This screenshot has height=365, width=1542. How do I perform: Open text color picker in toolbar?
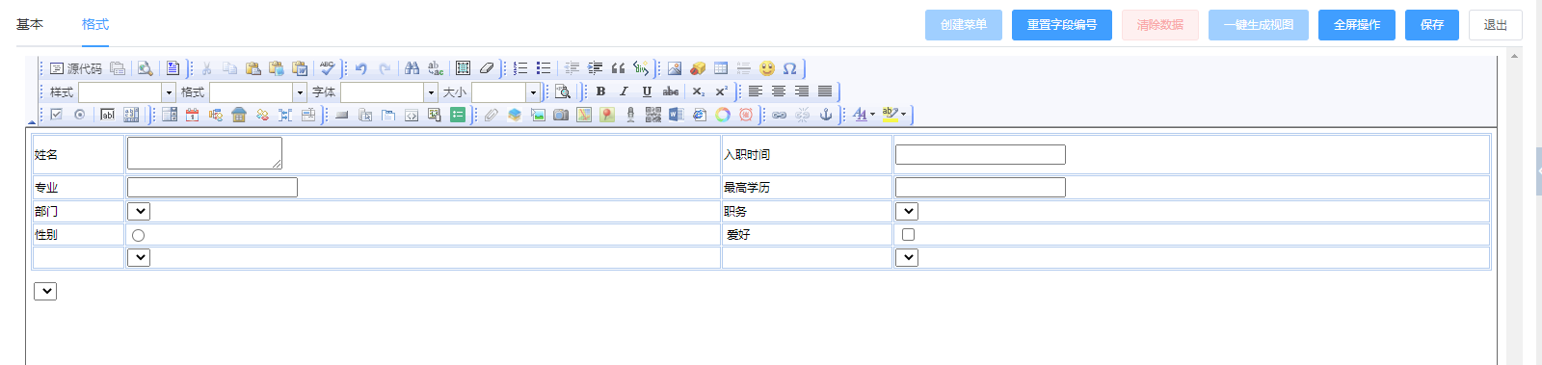[864, 115]
